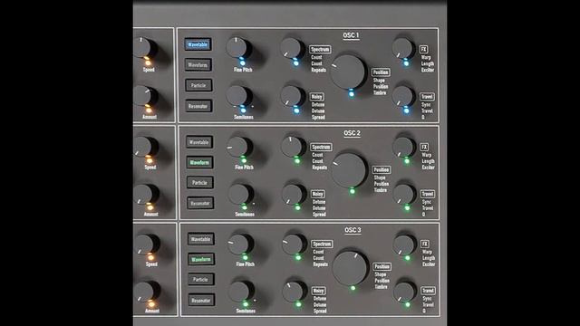Click the green LED under OSC 2 Position knob
Viewport: 580px width, 326px height.
tap(353, 191)
